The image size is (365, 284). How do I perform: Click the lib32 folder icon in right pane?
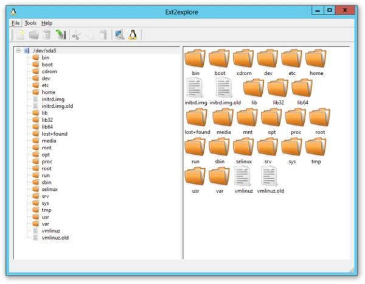(278, 88)
